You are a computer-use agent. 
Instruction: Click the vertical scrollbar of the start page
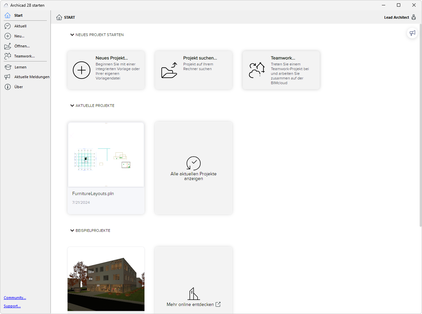coord(421,126)
